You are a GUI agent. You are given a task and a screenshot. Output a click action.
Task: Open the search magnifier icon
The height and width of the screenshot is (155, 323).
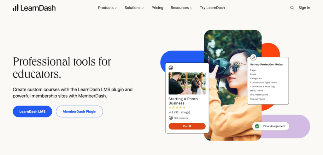292,8
